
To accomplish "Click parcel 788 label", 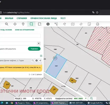I will pyautogui.click(x=31, y=88).
